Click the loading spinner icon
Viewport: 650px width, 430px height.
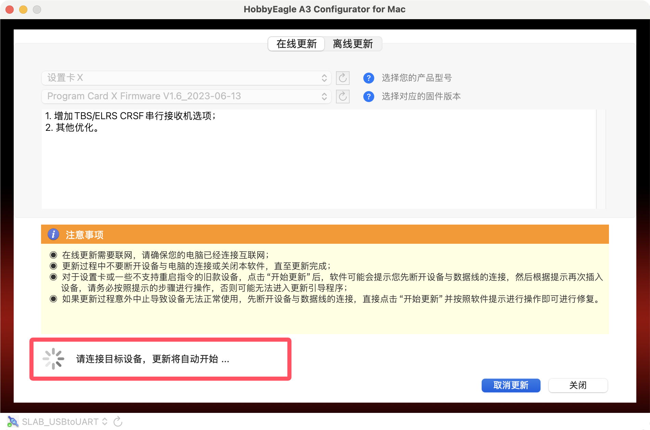point(53,359)
